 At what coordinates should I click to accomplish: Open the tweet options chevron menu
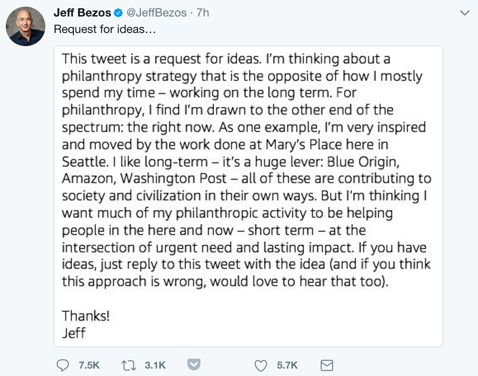(x=465, y=13)
